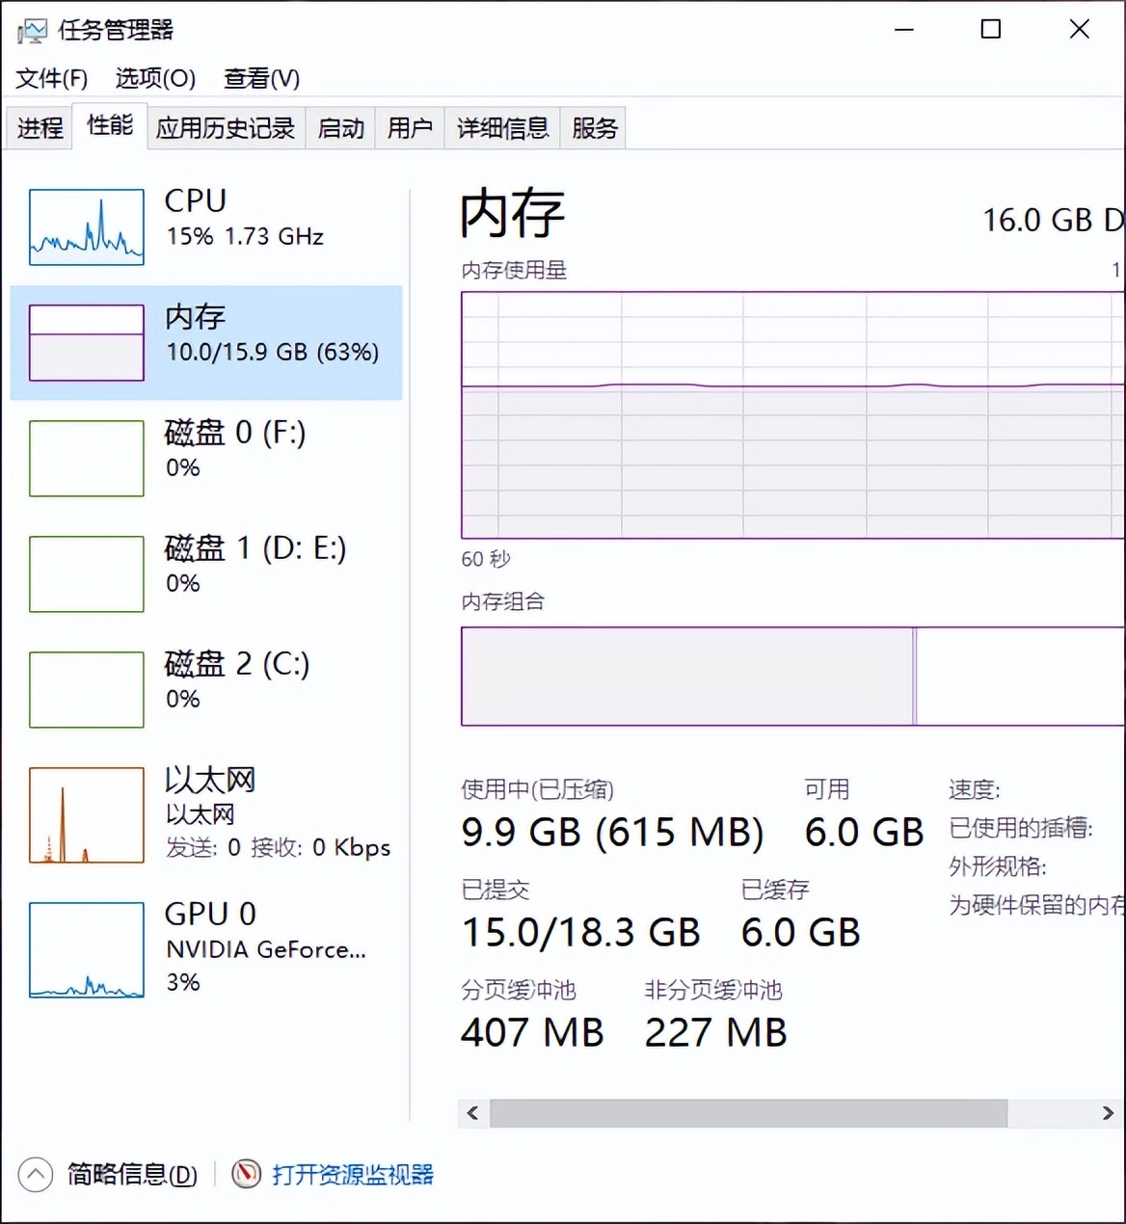
Task: Open the 查看(V) menu
Action: (x=261, y=78)
